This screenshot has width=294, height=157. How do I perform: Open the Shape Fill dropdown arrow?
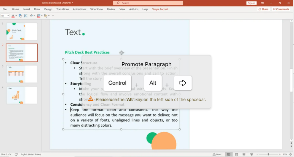(x=34, y=16)
